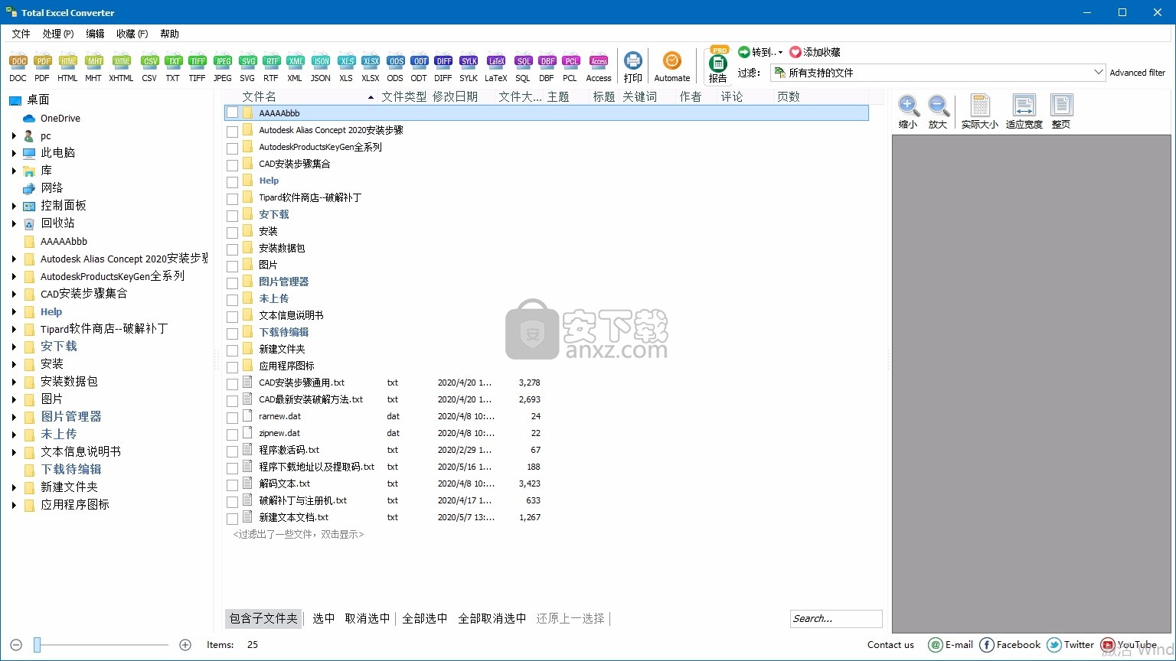Image resolution: width=1176 pixels, height=661 pixels.
Task: Pick the PCL format icon
Action: tap(570, 67)
